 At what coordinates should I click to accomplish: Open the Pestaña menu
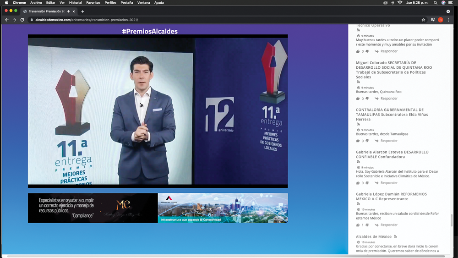(x=127, y=3)
